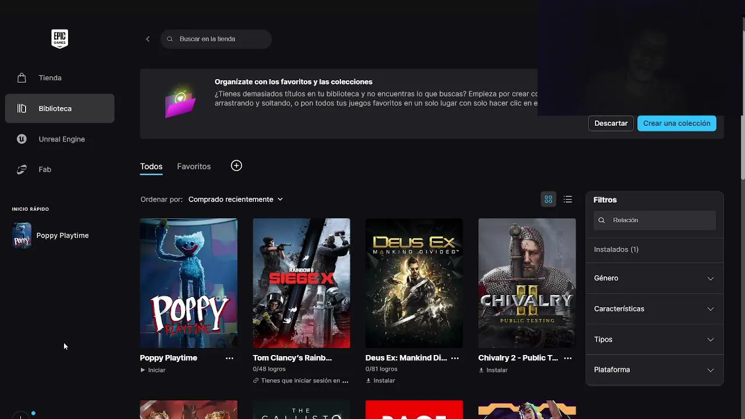Image resolution: width=745 pixels, height=419 pixels.
Task: Click the Deus Ex: Mankind Di... title
Action: click(x=406, y=358)
